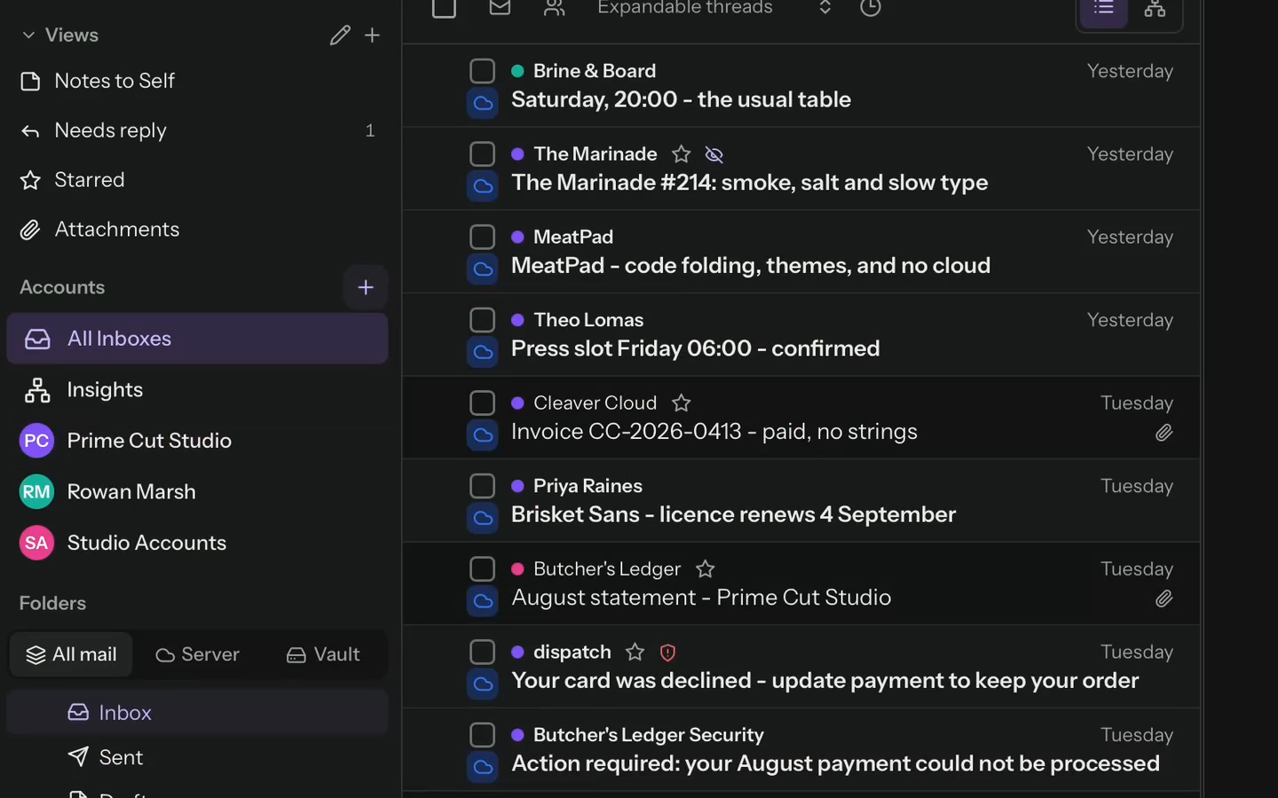The width and height of the screenshot is (1278, 798).
Task: Switch to the Server folder tab
Action: (x=197, y=654)
